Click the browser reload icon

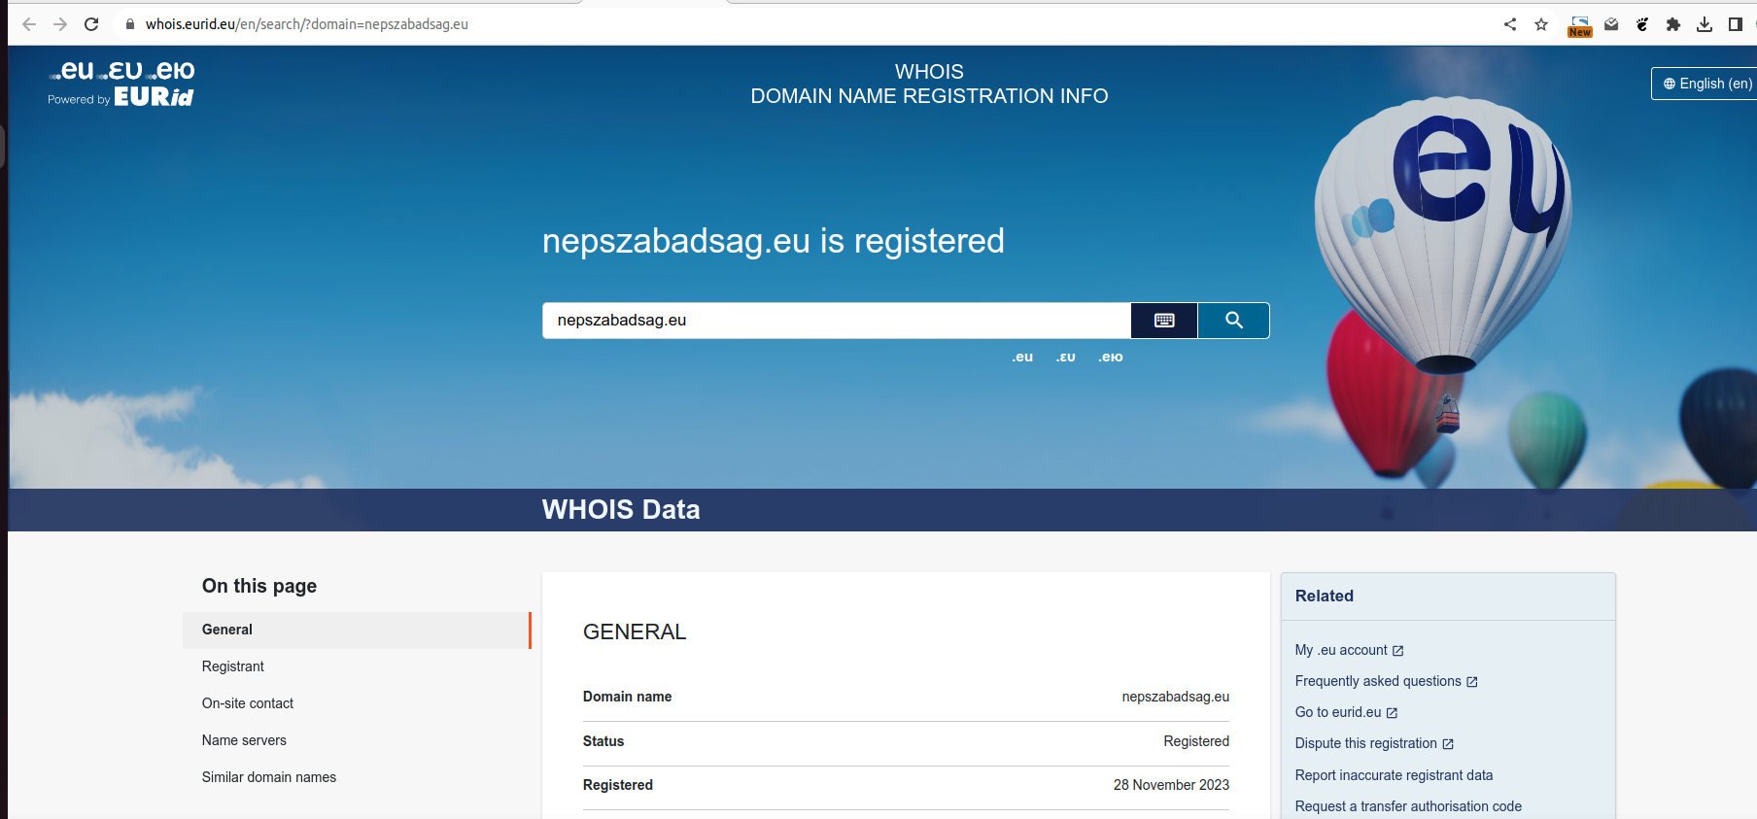[91, 24]
